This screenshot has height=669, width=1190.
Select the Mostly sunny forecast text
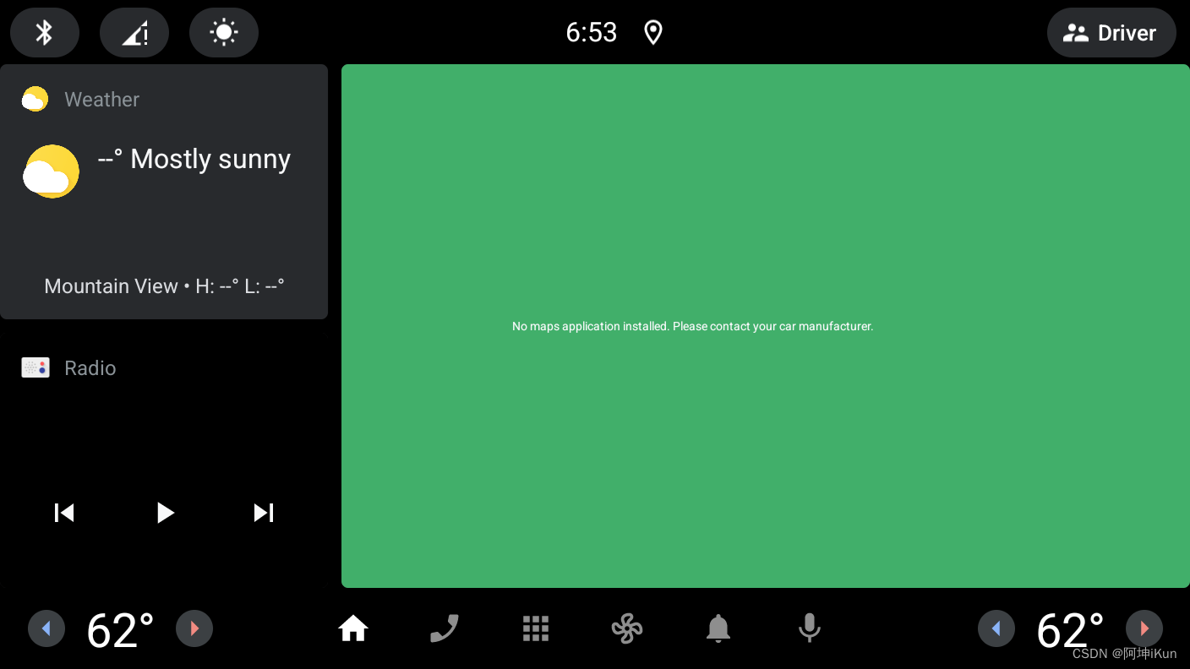click(x=194, y=159)
